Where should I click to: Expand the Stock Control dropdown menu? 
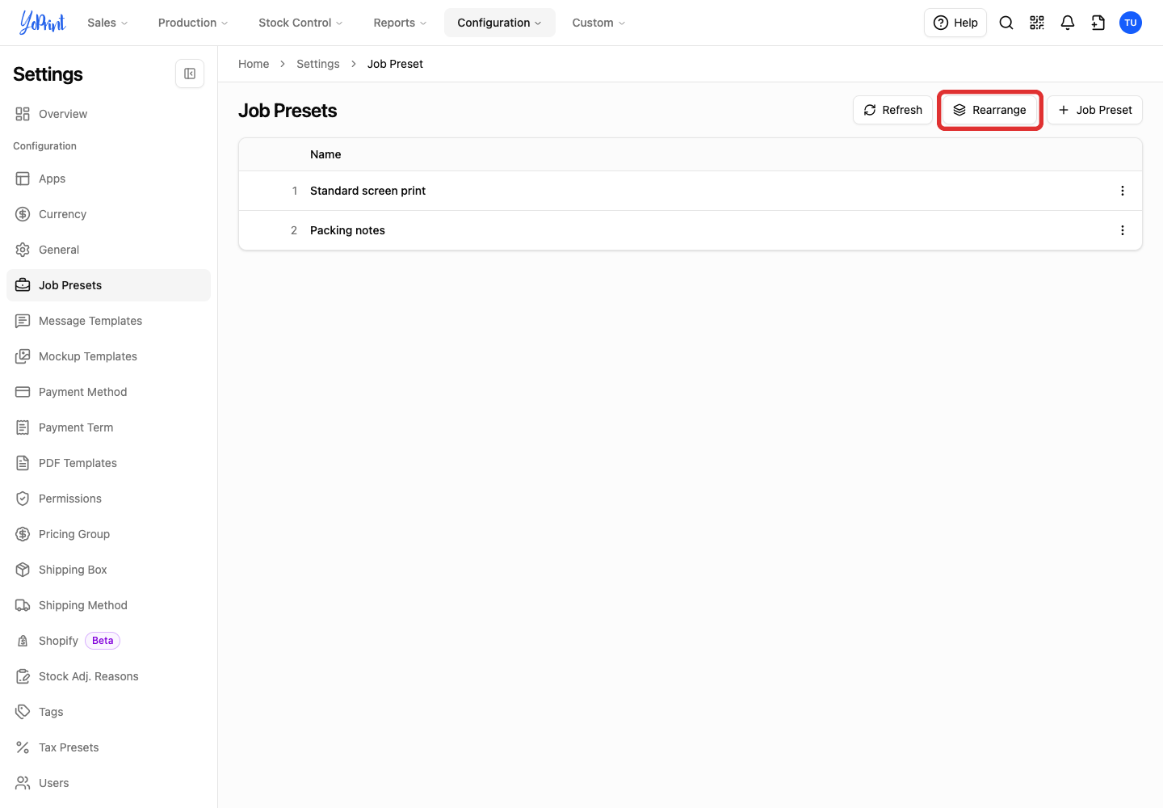300,23
